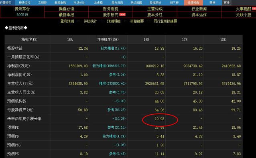Open 最新季报 section
The width and height of the screenshot is (256, 158).
click(x=67, y=15)
